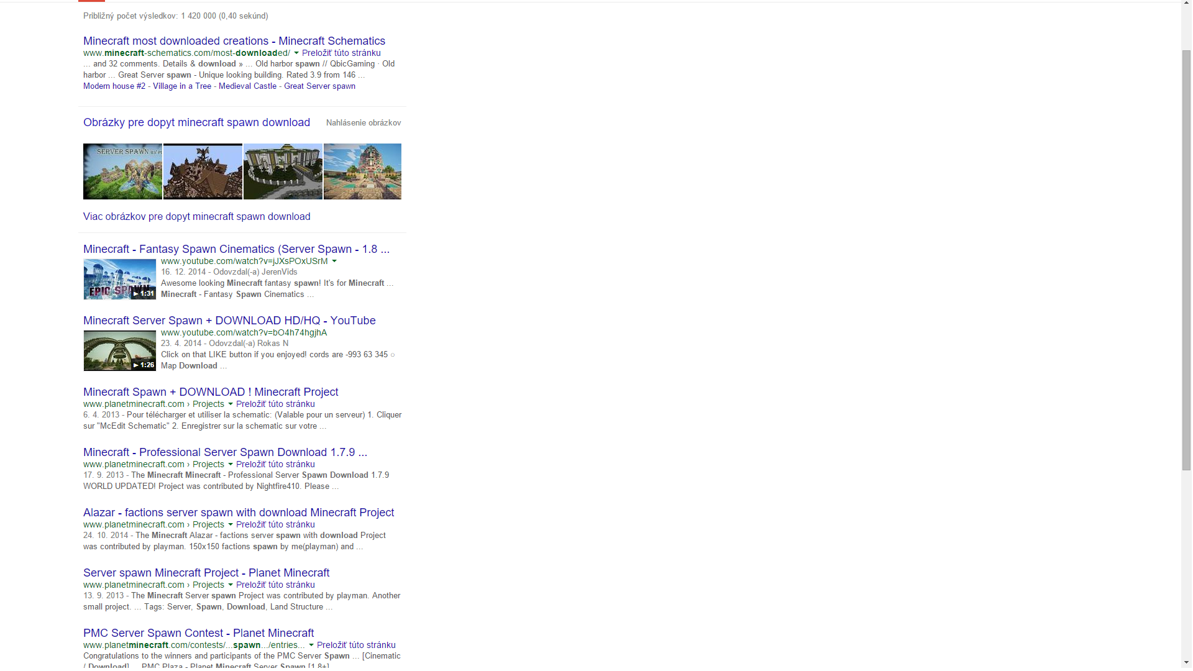
Task: Open 'Medieval Castle' sitelink
Action: (x=247, y=86)
